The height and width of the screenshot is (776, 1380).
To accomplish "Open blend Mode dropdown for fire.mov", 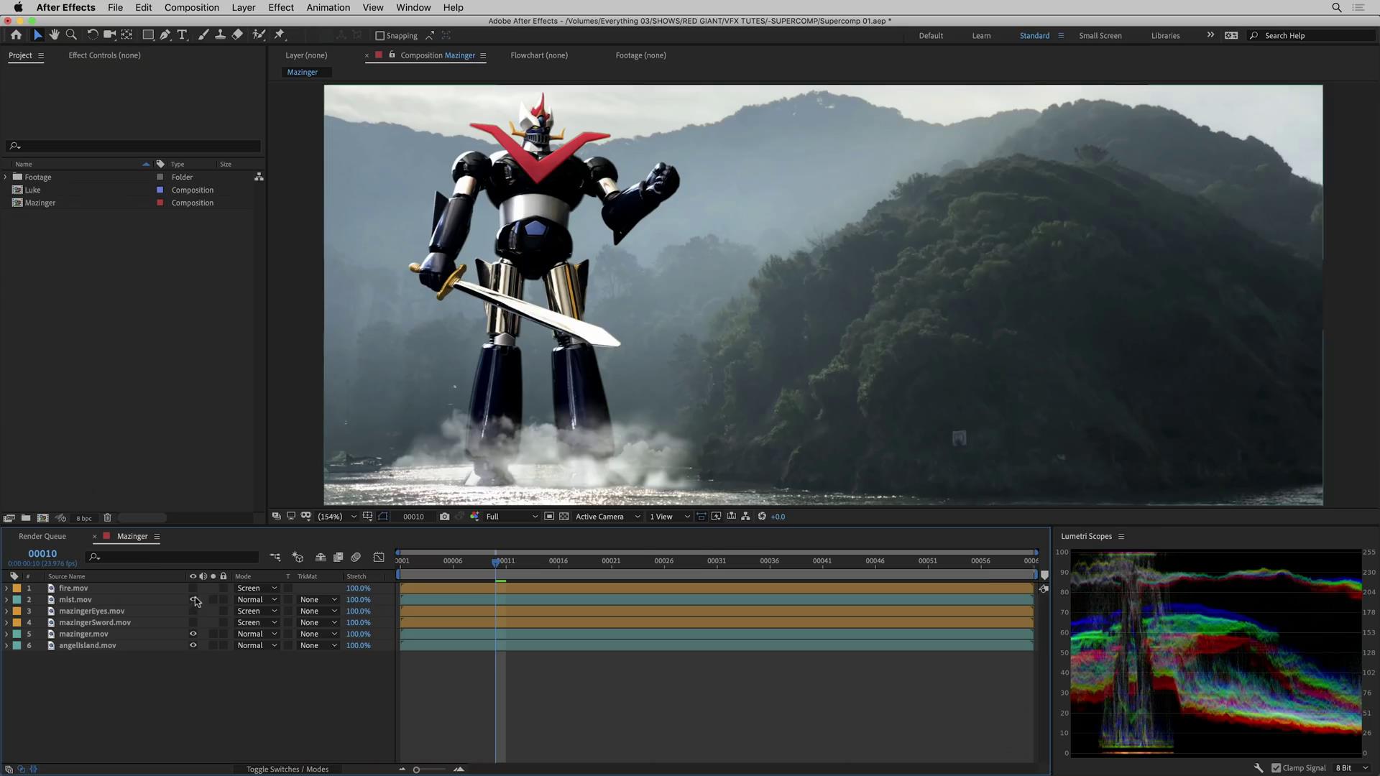I will click(x=257, y=588).
